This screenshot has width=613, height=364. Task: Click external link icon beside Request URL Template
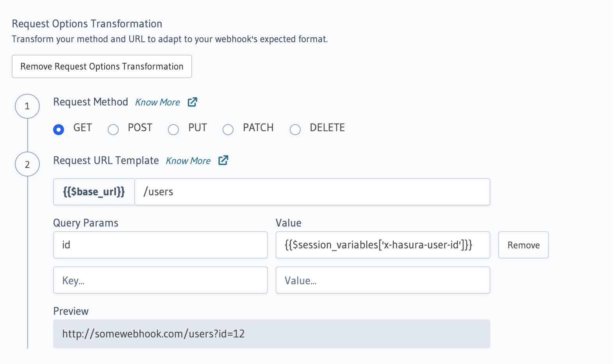click(x=223, y=161)
